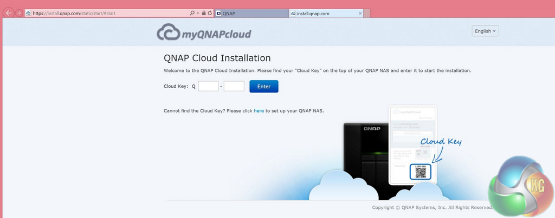Close the install.qnap.com tab
Viewport: 555px width, 218px height.
click(360, 14)
